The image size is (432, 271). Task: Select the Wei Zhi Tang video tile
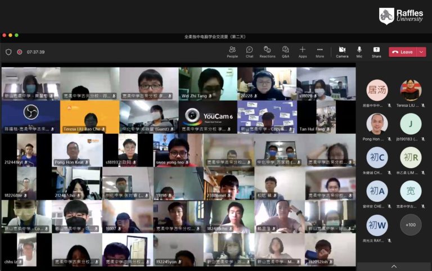(x=208, y=84)
